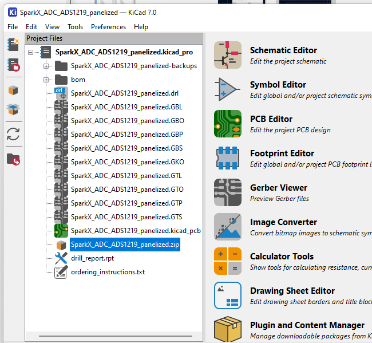The height and width of the screenshot is (343, 372).
Task: Click the Drawing Sheet Editor title text
Action: (292, 291)
